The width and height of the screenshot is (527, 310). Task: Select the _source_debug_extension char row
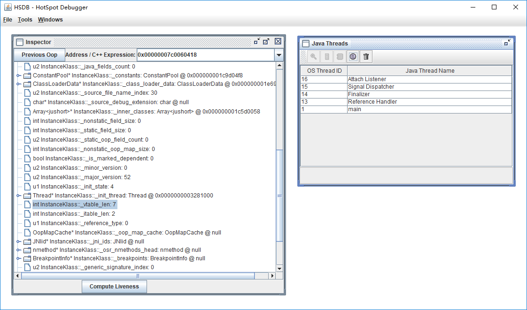[111, 102]
